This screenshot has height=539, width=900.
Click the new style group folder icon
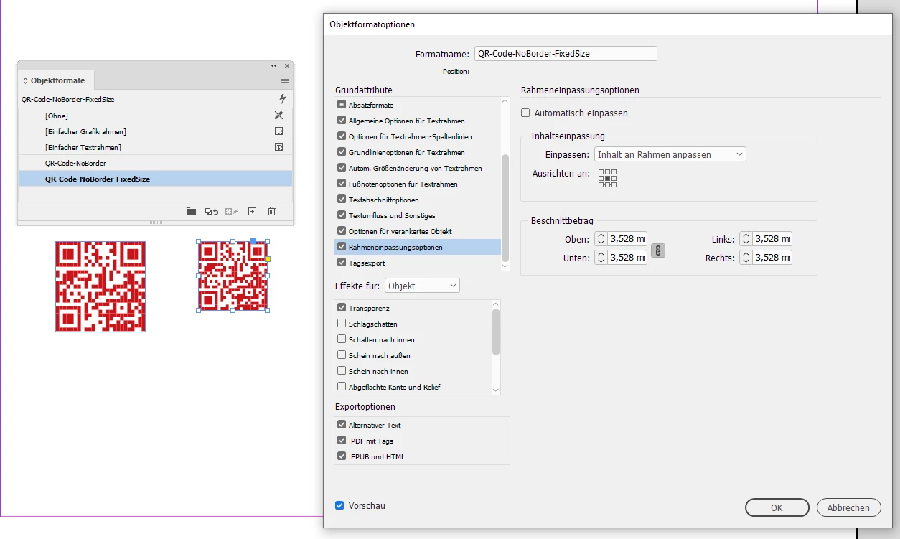[191, 211]
